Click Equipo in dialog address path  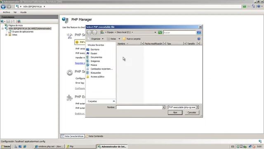tap(110, 32)
